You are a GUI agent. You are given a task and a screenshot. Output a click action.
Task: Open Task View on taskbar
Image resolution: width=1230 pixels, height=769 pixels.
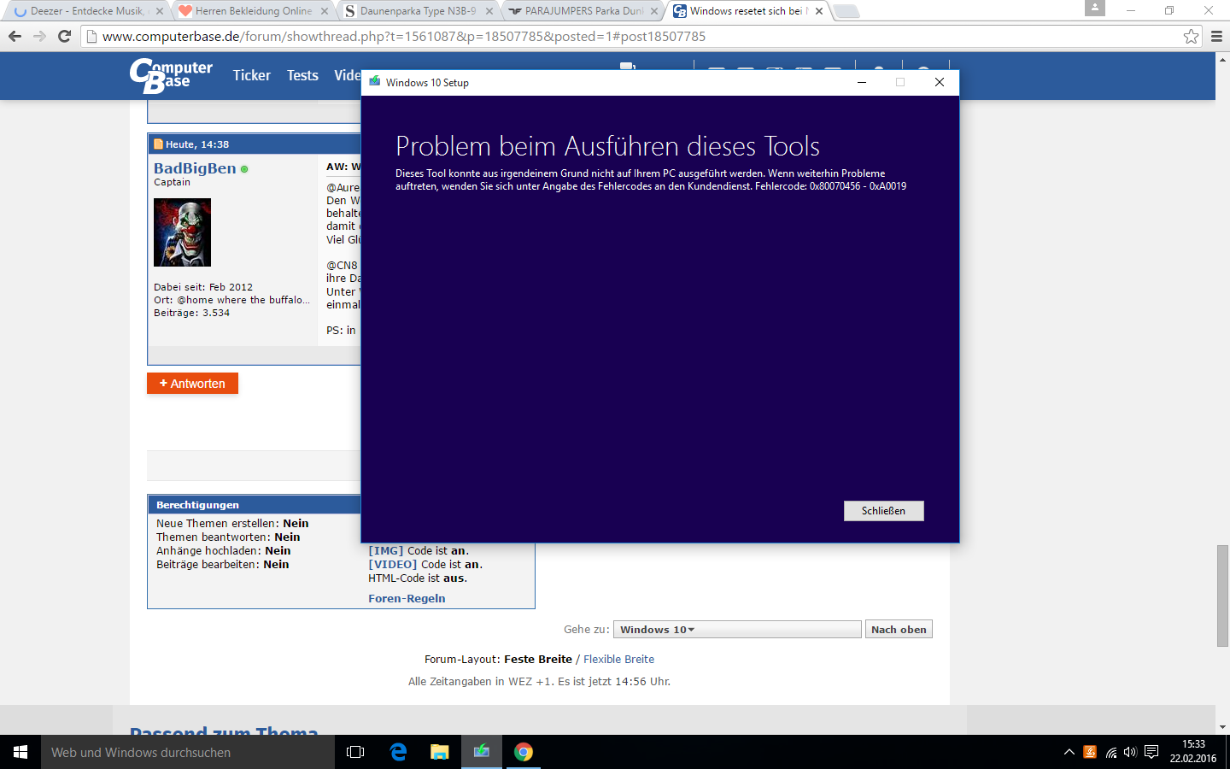[355, 752]
